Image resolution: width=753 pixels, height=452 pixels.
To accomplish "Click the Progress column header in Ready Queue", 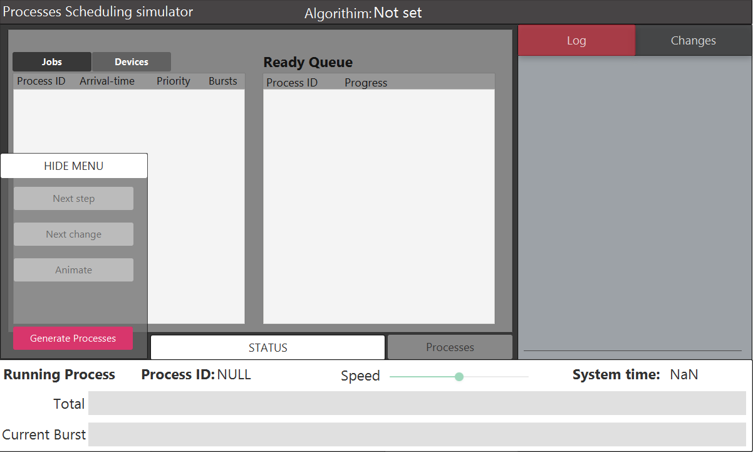I will point(366,83).
